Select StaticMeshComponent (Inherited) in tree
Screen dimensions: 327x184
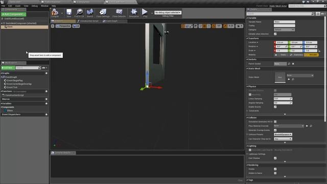click(21, 24)
